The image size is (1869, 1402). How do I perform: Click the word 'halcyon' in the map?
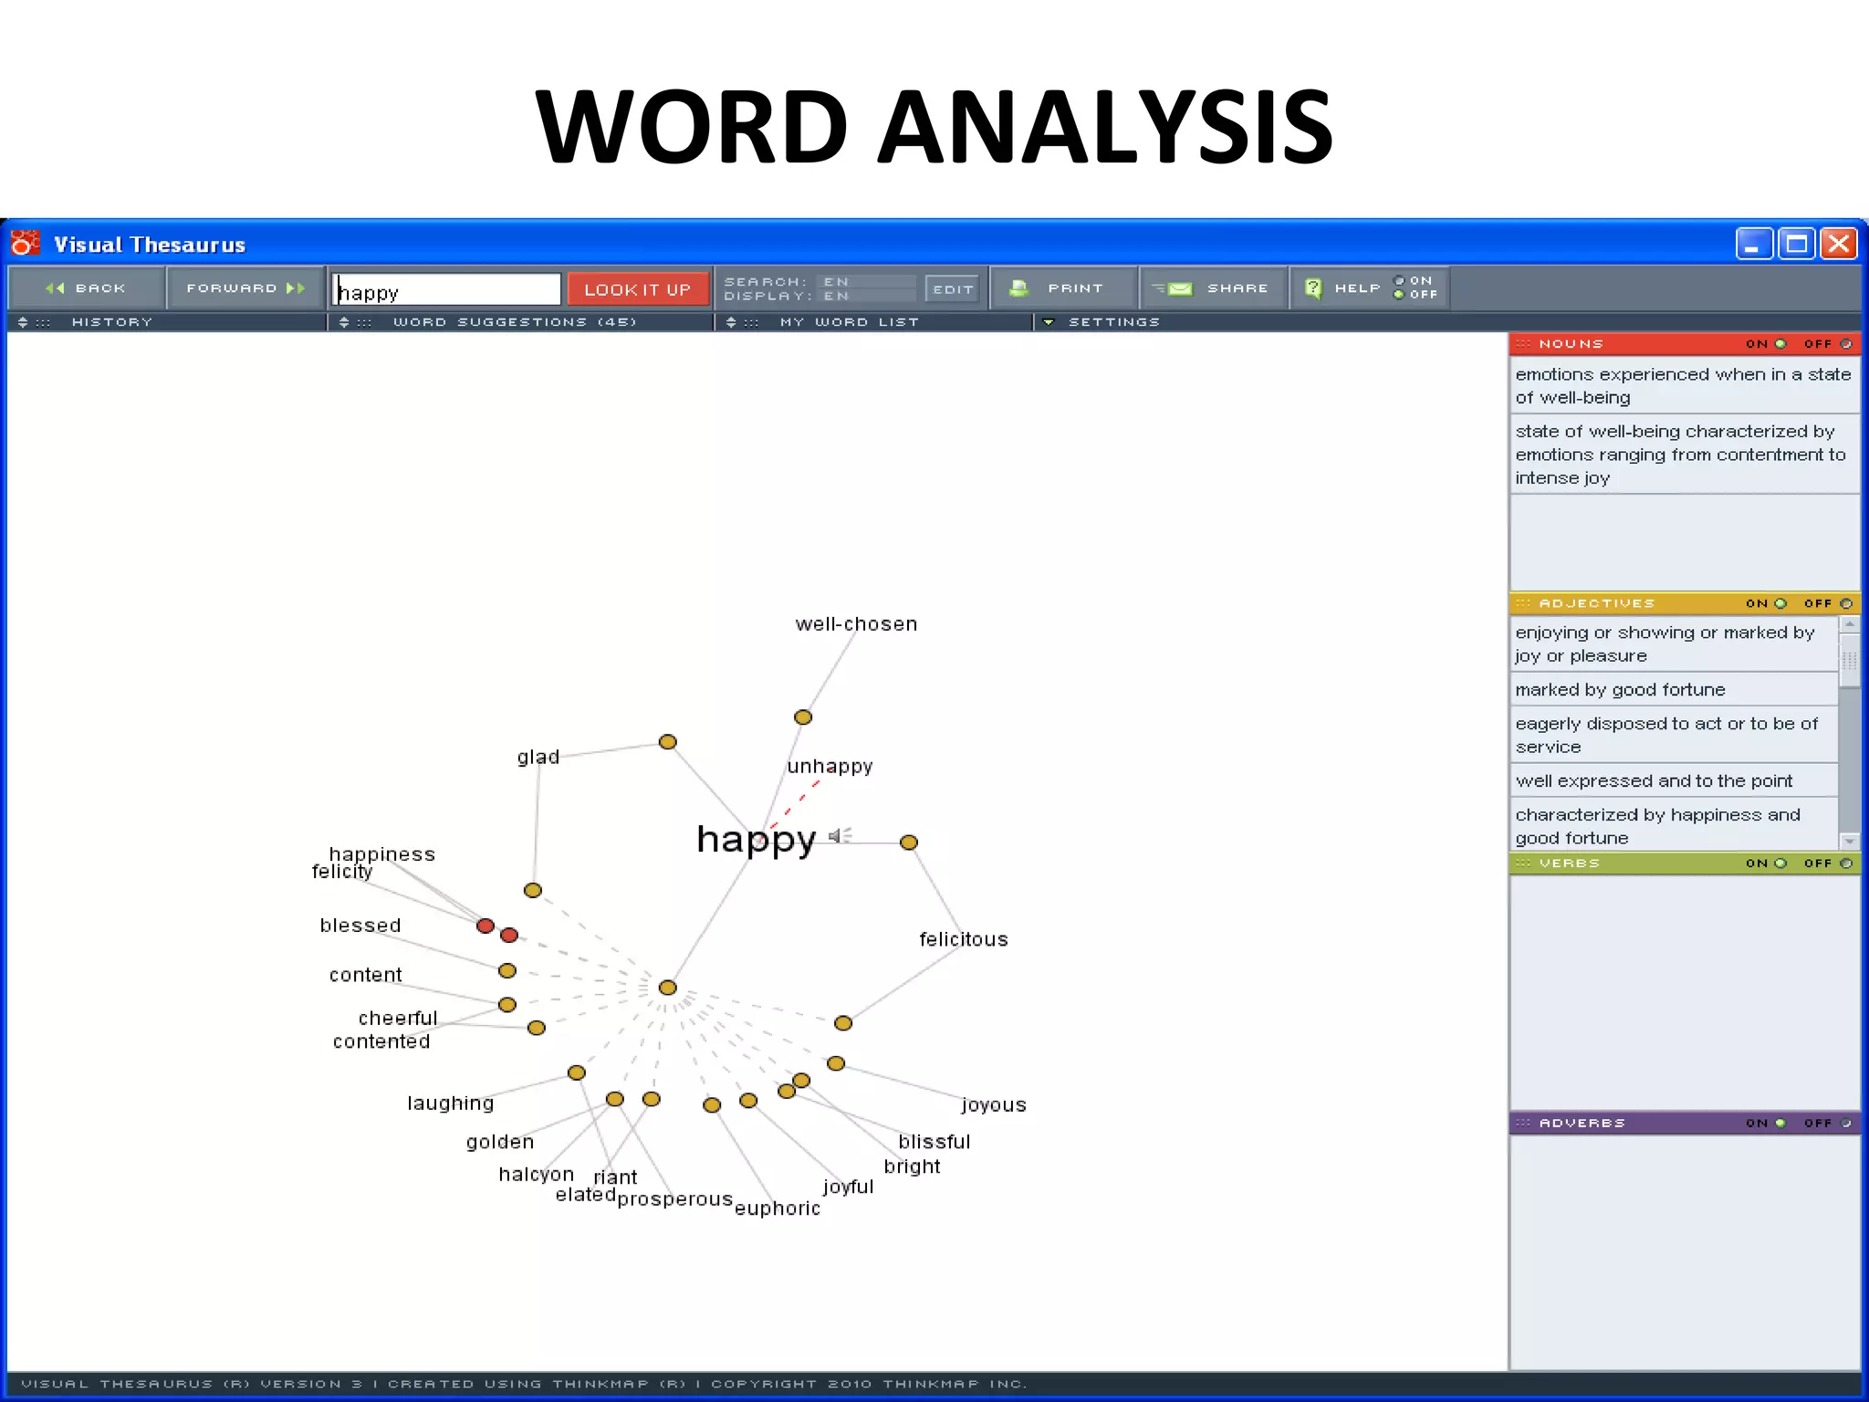536,1175
